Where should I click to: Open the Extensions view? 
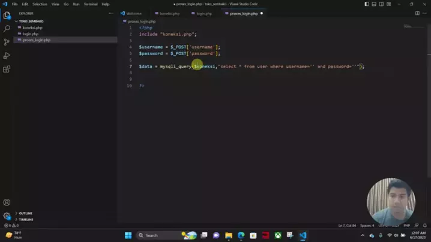tap(7, 69)
